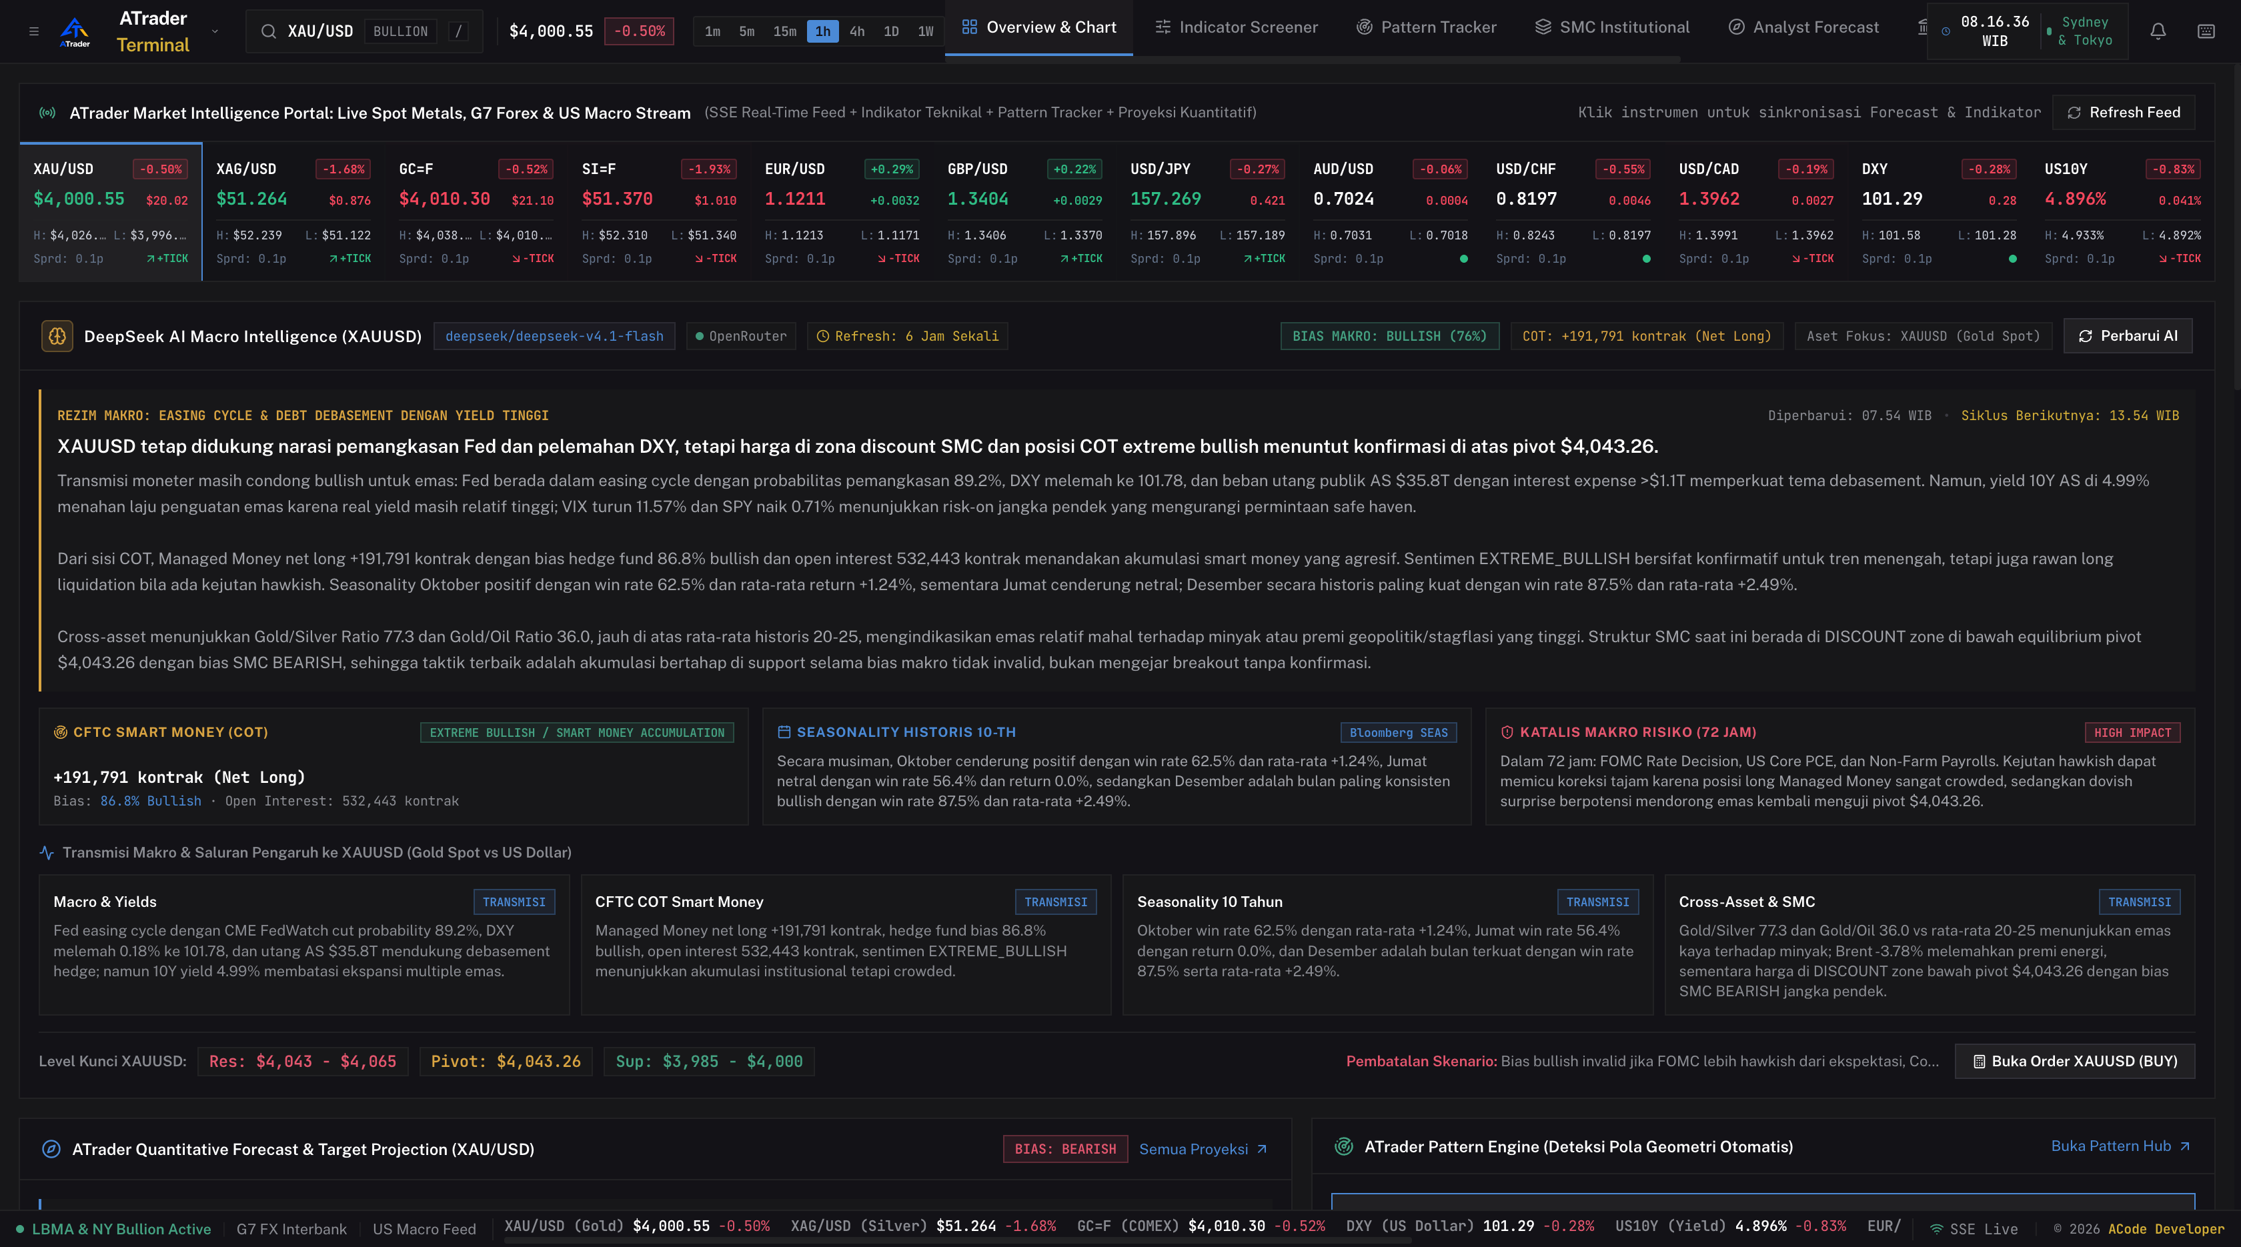The height and width of the screenshot is (1247, 2241).
Task: Select the 1D timeframe
Action: tap(891, 31)
